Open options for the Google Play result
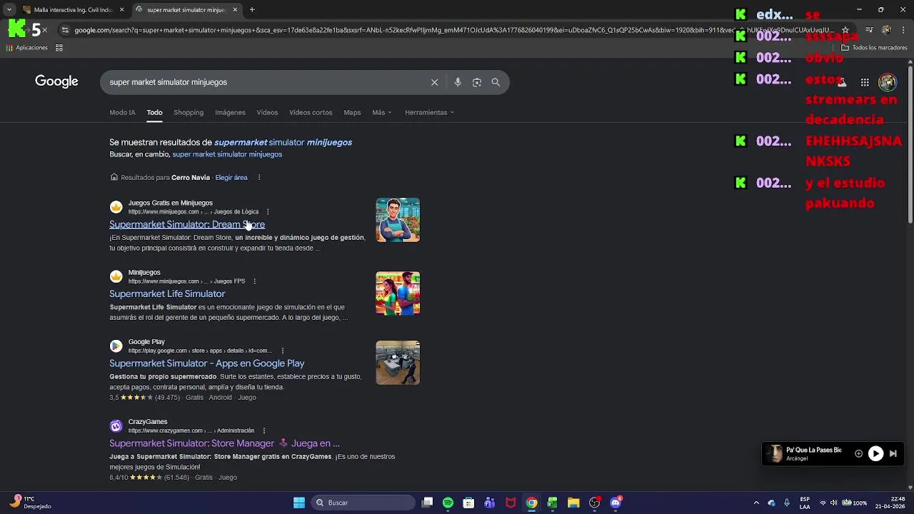The width and height of the screenshot is (914, 514). tap(283, 351)
